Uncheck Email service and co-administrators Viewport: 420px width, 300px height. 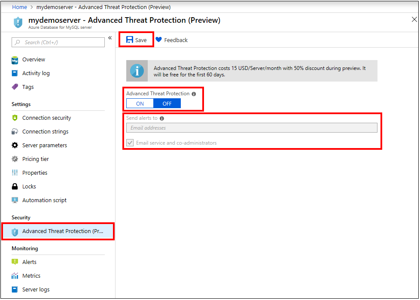pyautogui.click(x=130, y=142)
